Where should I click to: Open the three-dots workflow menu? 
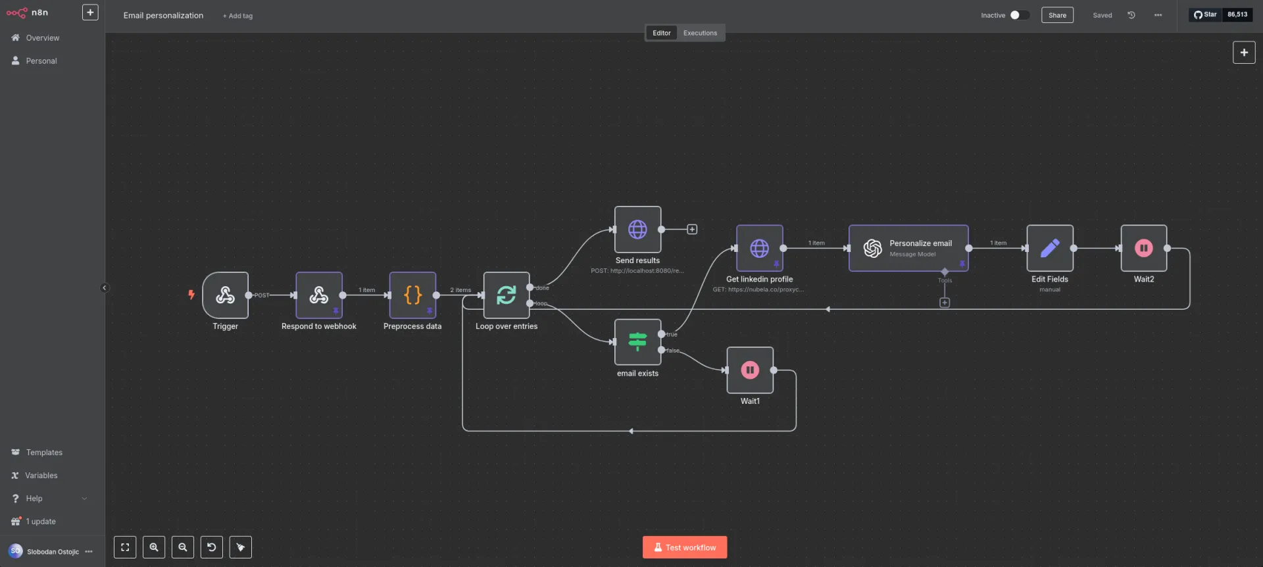(x=1158, y=15)
